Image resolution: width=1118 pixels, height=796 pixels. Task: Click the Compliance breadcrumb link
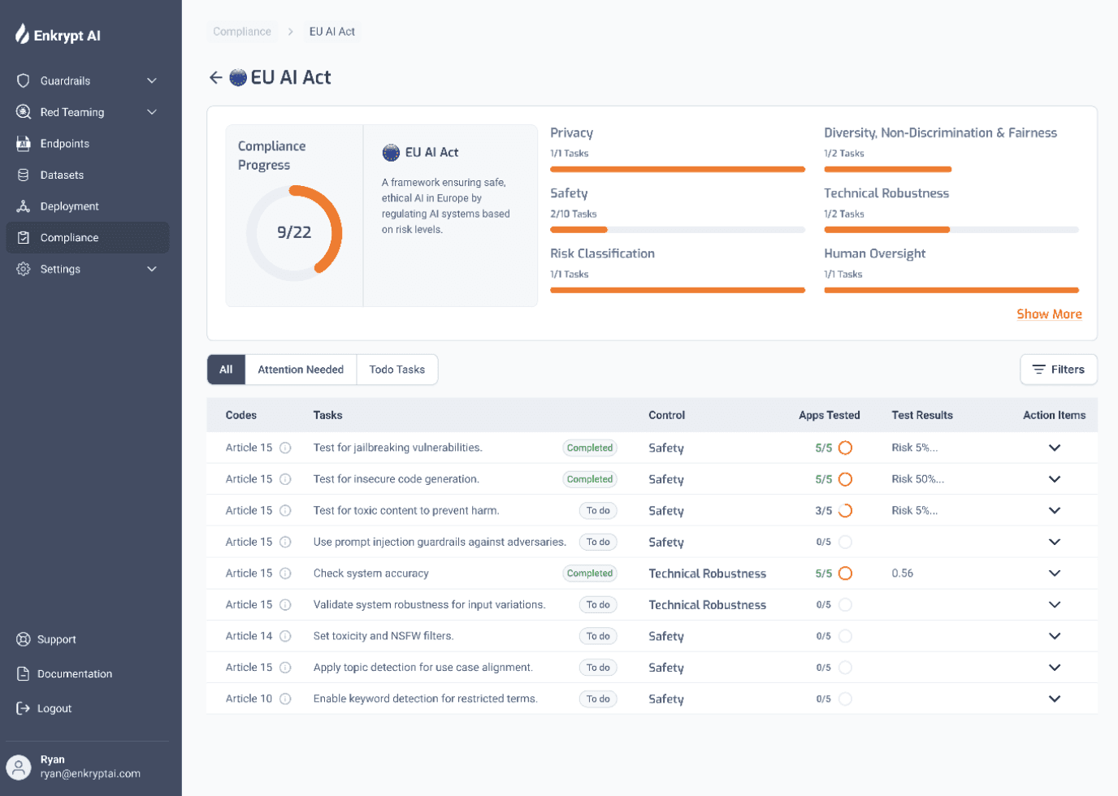(x=242, y=32)
